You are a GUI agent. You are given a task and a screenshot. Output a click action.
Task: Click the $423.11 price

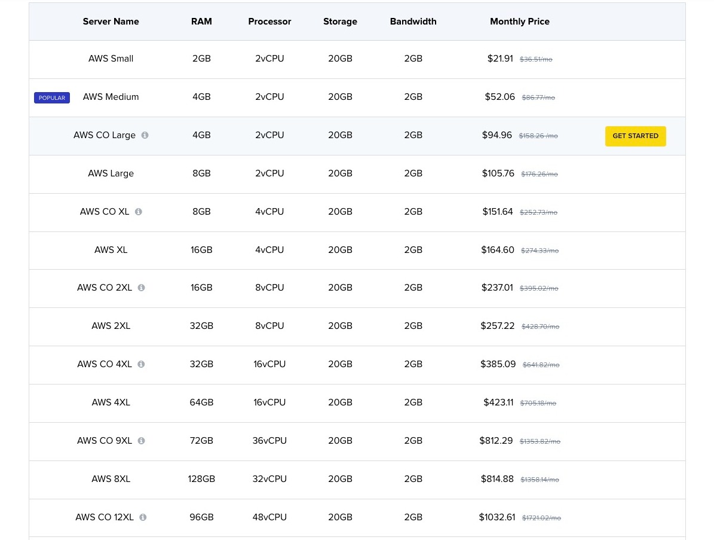point(498,403)
